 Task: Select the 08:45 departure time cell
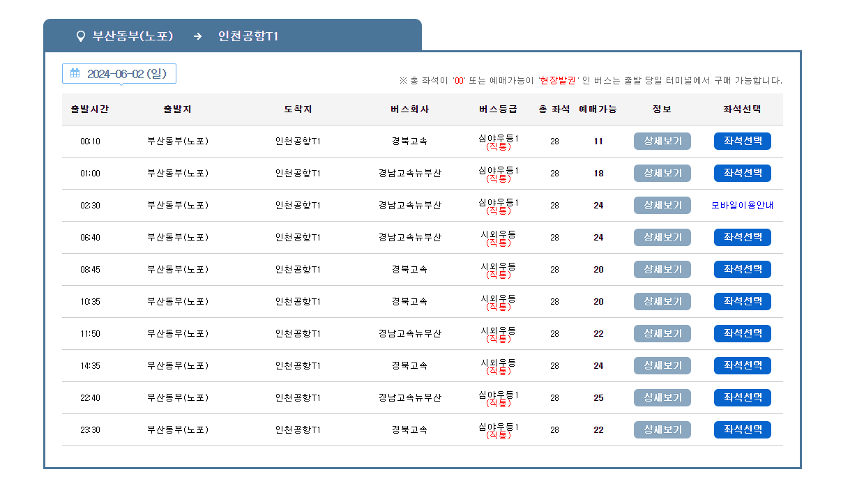click(x=90, y=270)
